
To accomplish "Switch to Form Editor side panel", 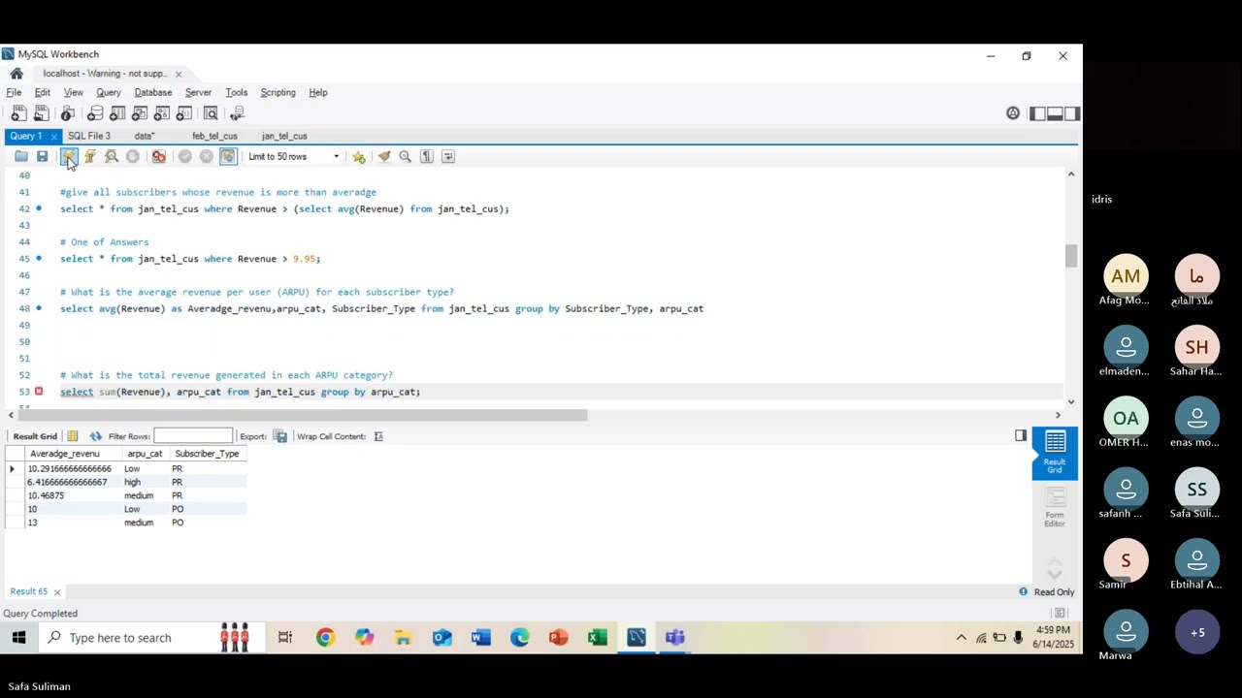I will click(1055, 508).
